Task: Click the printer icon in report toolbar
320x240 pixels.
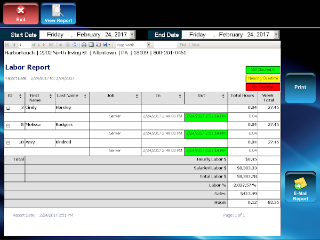Action: (x=84, y=45)
